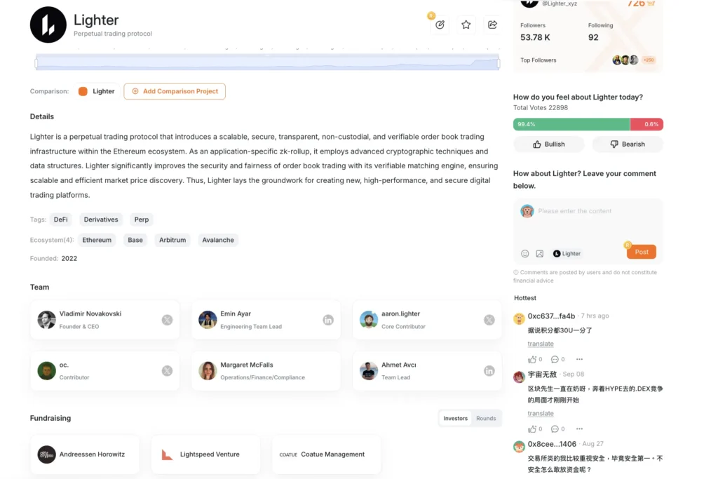Select the Lighter comparison chip
Image resolution: width=718 pixels, height=479 pixels.
tap(97, 91)
